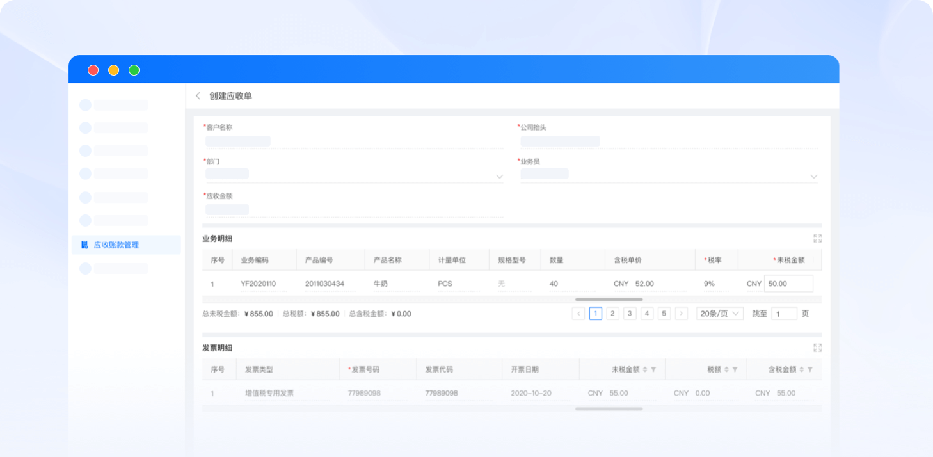
Task: Select 应收账款管理 in the sidebar menu
Action: point(116,245)
